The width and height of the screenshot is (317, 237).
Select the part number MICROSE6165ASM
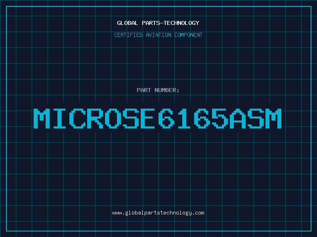pyautogui.click(x=158, y=118)
